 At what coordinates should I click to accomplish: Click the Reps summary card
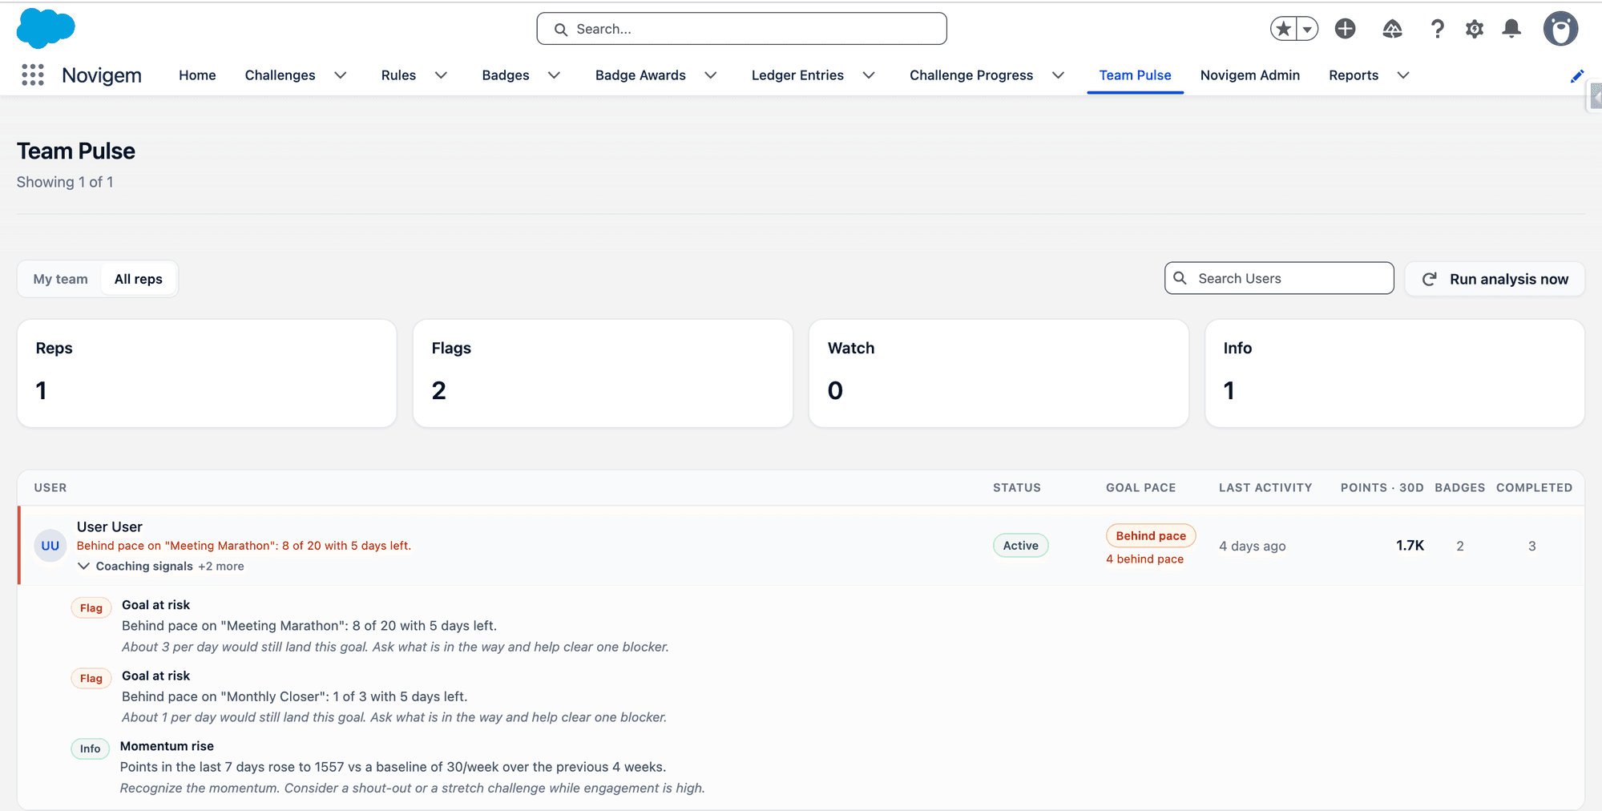pos(207,373)
